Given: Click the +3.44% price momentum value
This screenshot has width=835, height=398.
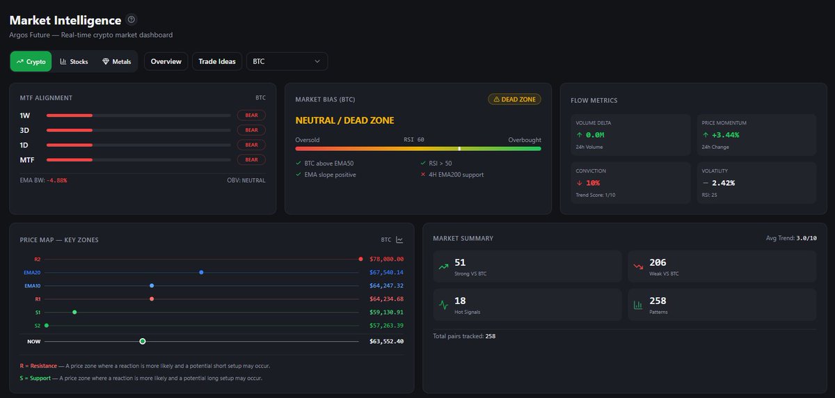Looking at the screenshot, I should tap(726, 135).
